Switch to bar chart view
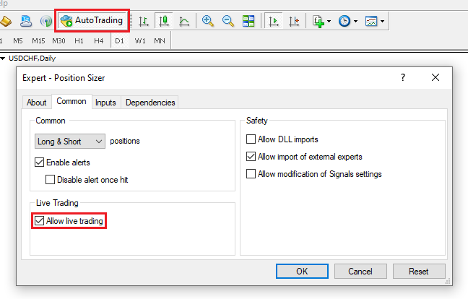This screenshot has width=468, height=299. (144, 21)
